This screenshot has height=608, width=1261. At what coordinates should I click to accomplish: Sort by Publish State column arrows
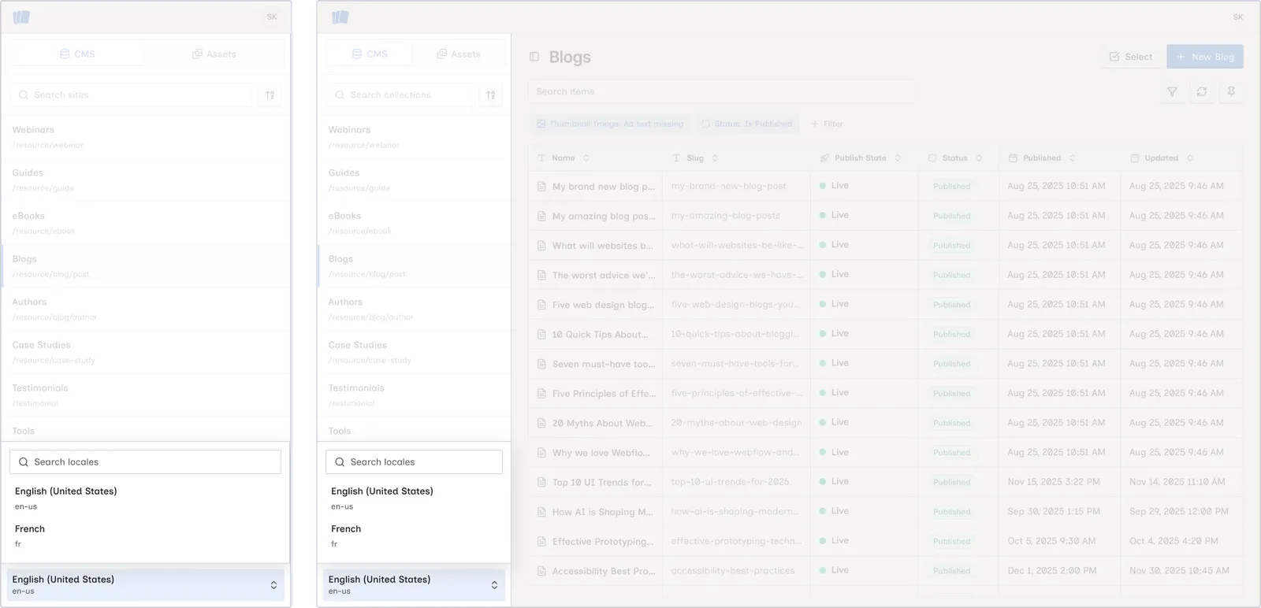click(x=898, y=158)
